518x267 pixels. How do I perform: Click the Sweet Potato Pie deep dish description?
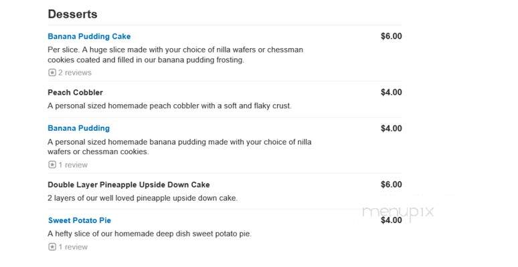pos(149,234)
